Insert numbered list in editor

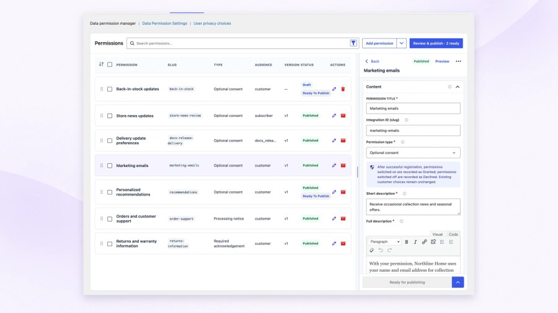coord(451,242)
